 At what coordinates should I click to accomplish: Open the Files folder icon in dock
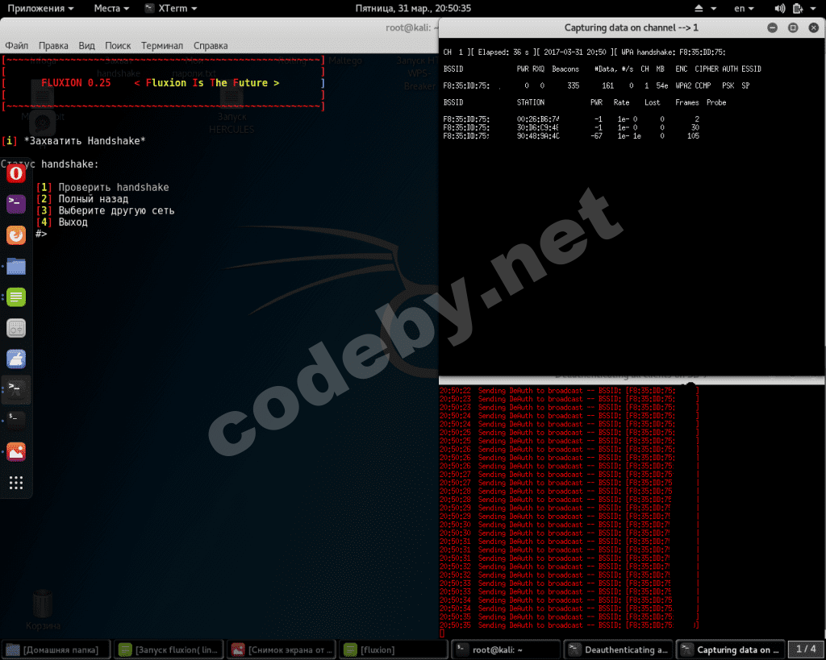click(16, 266)
